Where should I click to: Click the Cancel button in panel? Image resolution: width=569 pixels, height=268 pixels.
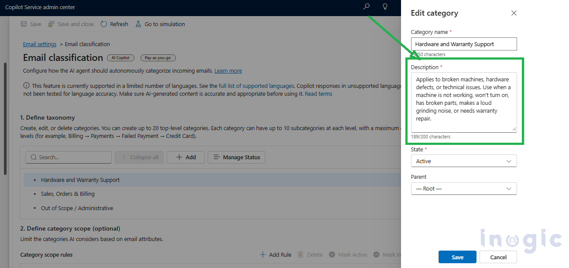tap(498, 257)
